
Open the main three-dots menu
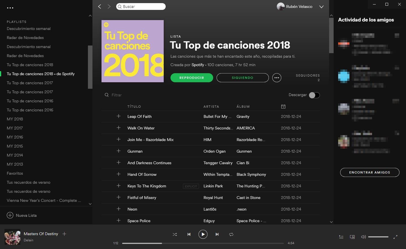point(10,8)
